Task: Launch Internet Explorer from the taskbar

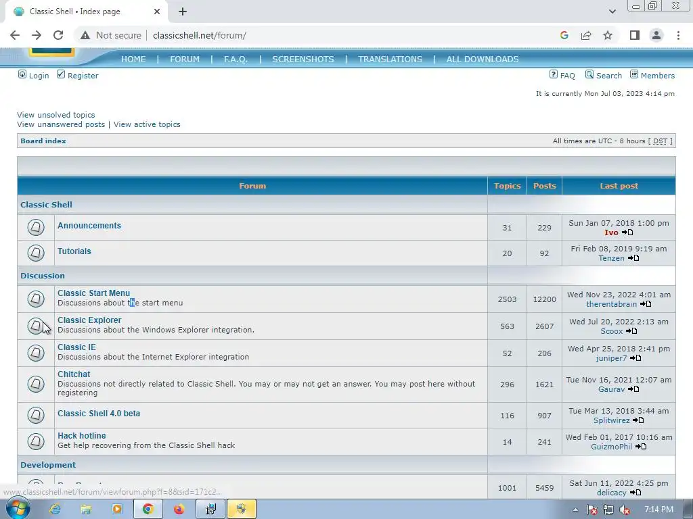Action: (55, 510)
